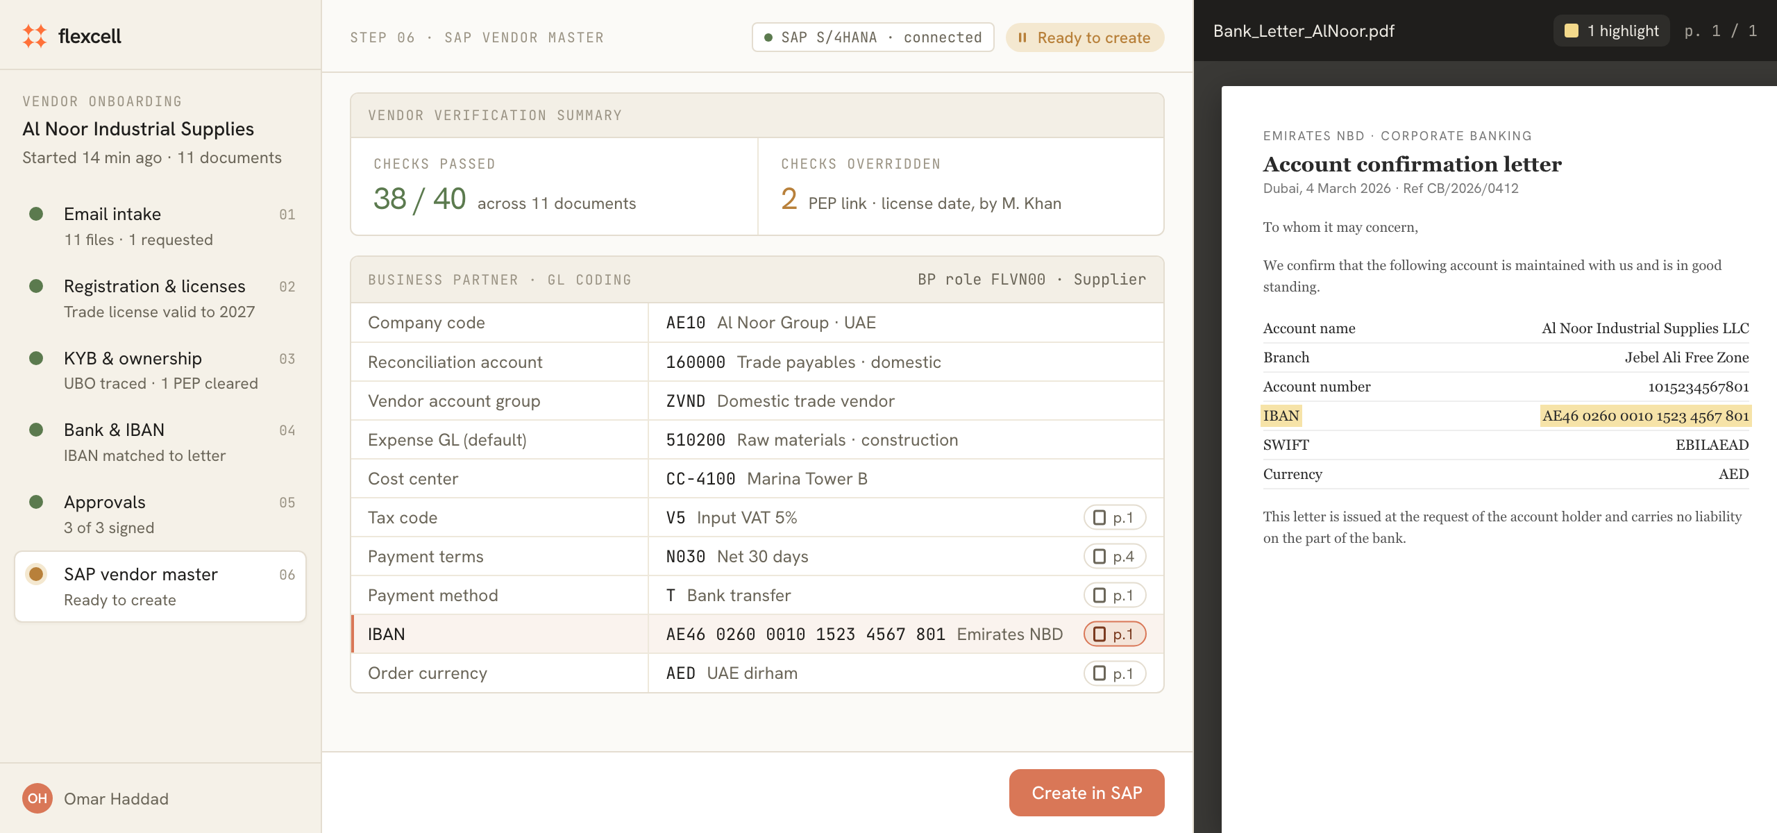Image resolution: width=1777 pixels, height=833 pixels.
Task: Click the 1 highlight button in PDF viewer
Action: (x=1611, y=31)
